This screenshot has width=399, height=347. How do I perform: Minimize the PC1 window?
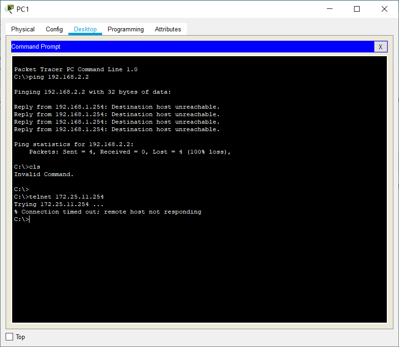(330, 9)
